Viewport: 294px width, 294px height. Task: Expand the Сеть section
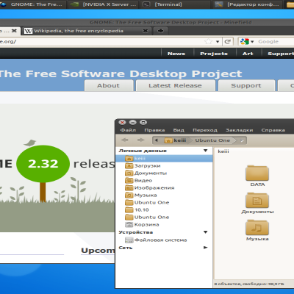tap(206, 248)
